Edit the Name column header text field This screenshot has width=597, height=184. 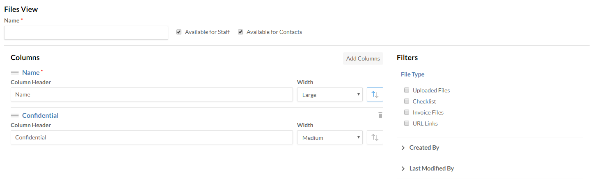point(151,94)
